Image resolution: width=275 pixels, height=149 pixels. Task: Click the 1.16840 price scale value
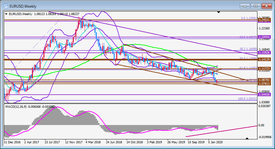point(264,50)
